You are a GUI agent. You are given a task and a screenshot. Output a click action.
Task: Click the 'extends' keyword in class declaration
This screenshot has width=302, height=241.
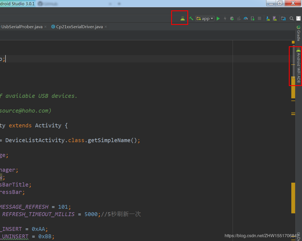[x=20, y=125]
